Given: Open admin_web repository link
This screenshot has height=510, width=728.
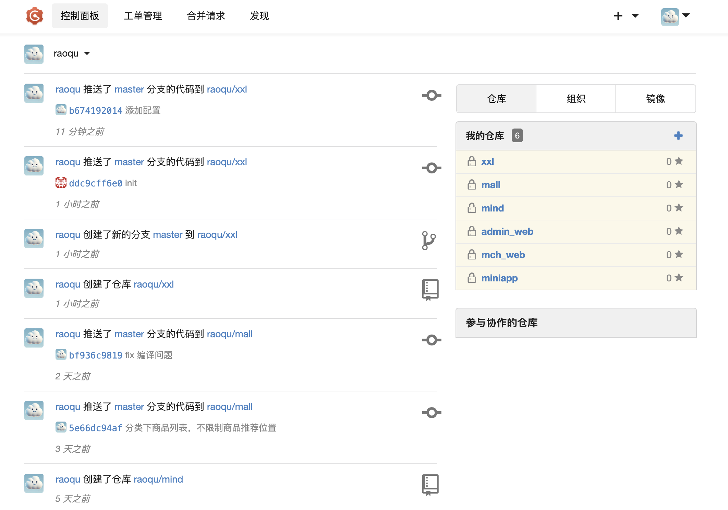Looking at the screenshot, I should point(507,231).
